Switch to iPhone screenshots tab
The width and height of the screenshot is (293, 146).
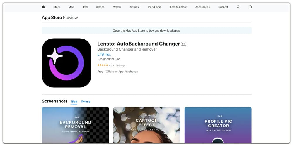click(86, 102)
